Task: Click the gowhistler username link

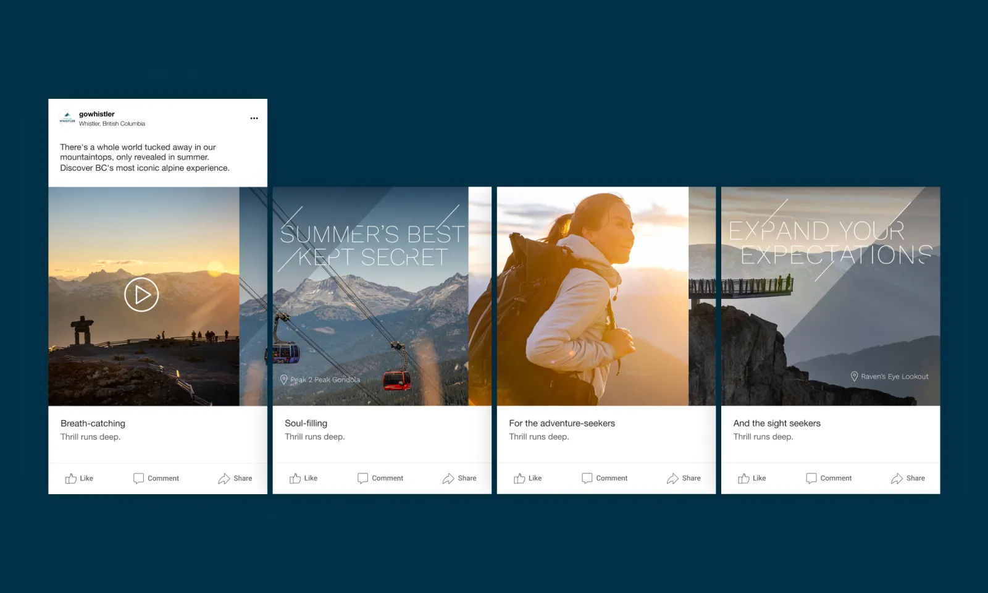Action: click(96, 114)
